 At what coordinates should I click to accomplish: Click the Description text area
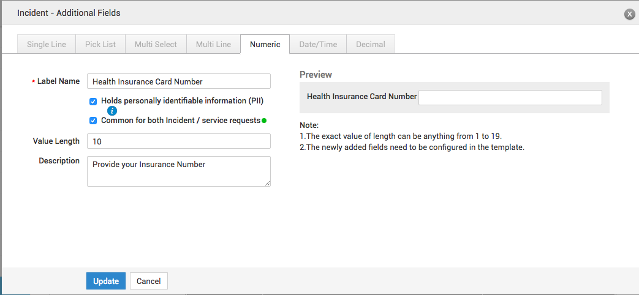point(178,171)
